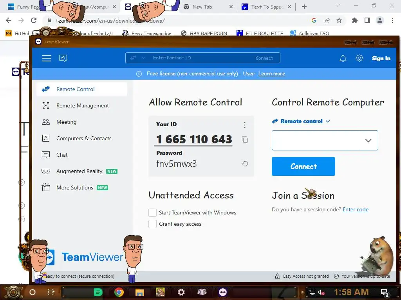This screenshot has width=401, height=300.
Task: Click Sign In
Action: click(381, 59)
